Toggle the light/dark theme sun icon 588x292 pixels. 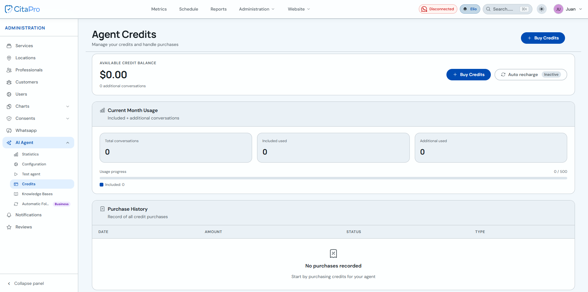point(542,9)
